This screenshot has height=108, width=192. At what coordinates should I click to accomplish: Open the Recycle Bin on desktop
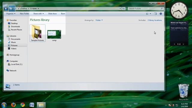[183, 92]
